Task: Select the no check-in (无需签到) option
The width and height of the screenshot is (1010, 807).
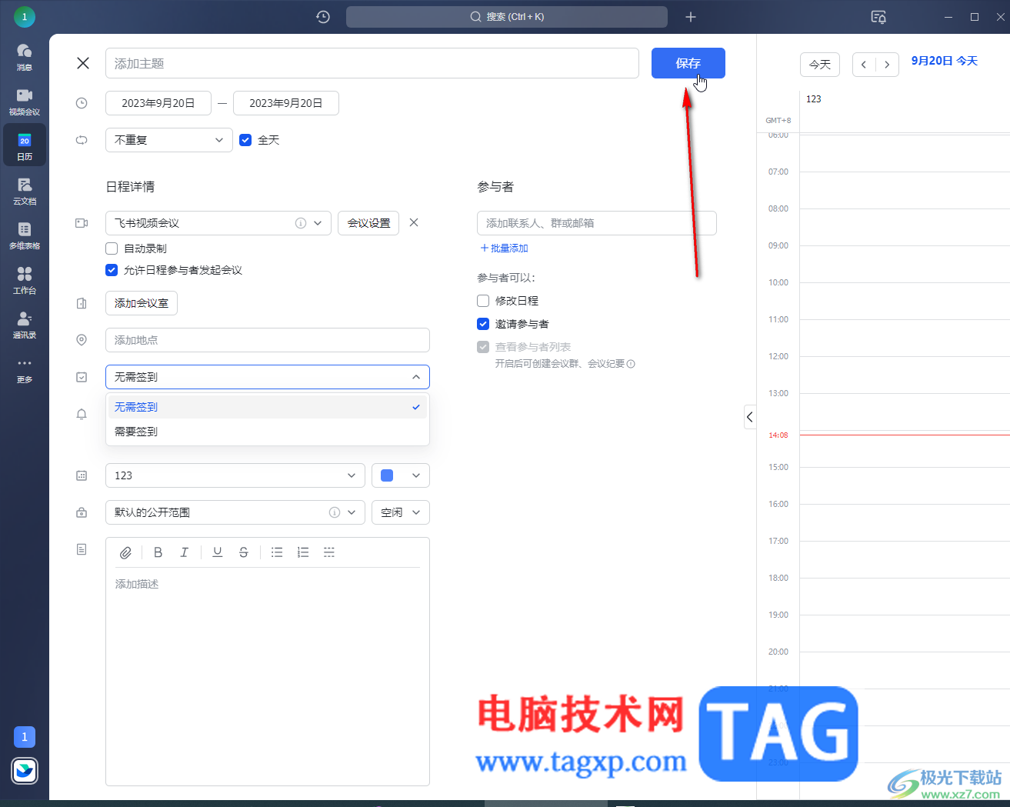Action: pyautogui.click(x=268, y=407)
